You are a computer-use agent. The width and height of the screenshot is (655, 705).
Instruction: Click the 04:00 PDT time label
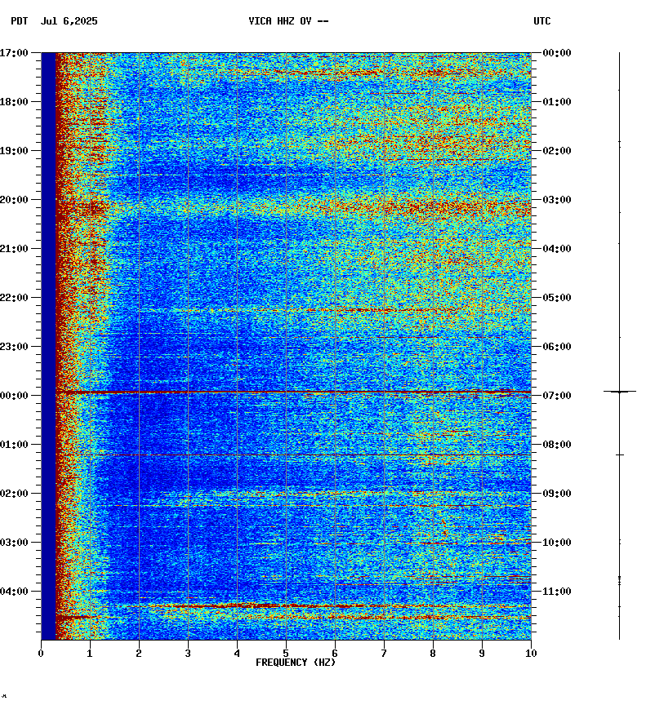click(16, 592)
